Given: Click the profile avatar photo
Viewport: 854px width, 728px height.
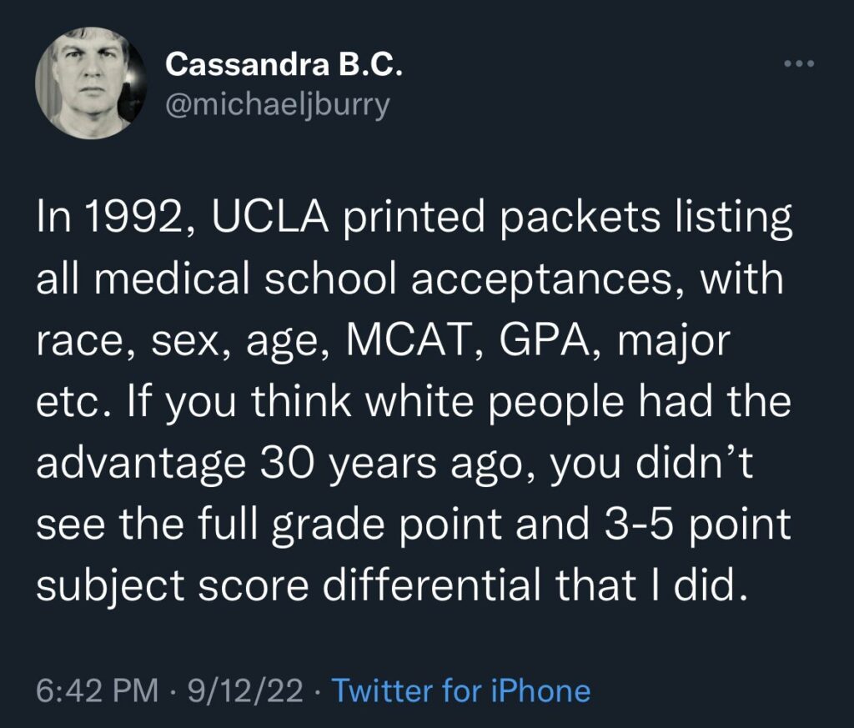Looking at the screenshot, I should coord(87,82).
